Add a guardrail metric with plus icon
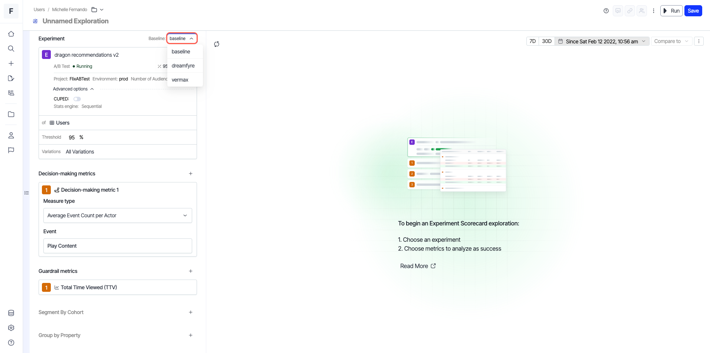The width and height of the screenshot is (710, 353). pyautogui.click(x=191, y=271)
